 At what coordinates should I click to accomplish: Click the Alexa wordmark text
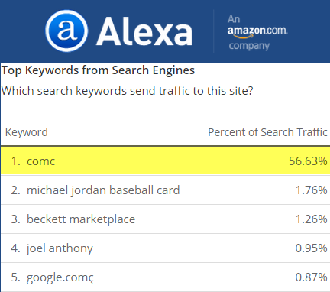tap(144, 32)
